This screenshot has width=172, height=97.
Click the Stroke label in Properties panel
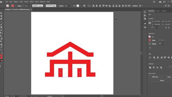(x=154, y=40)
